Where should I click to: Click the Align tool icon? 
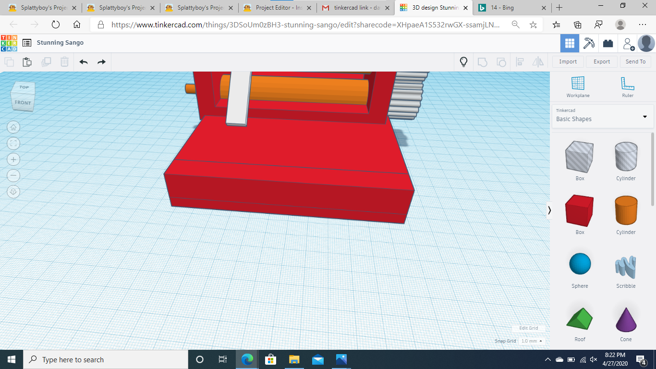coord(520,61)
